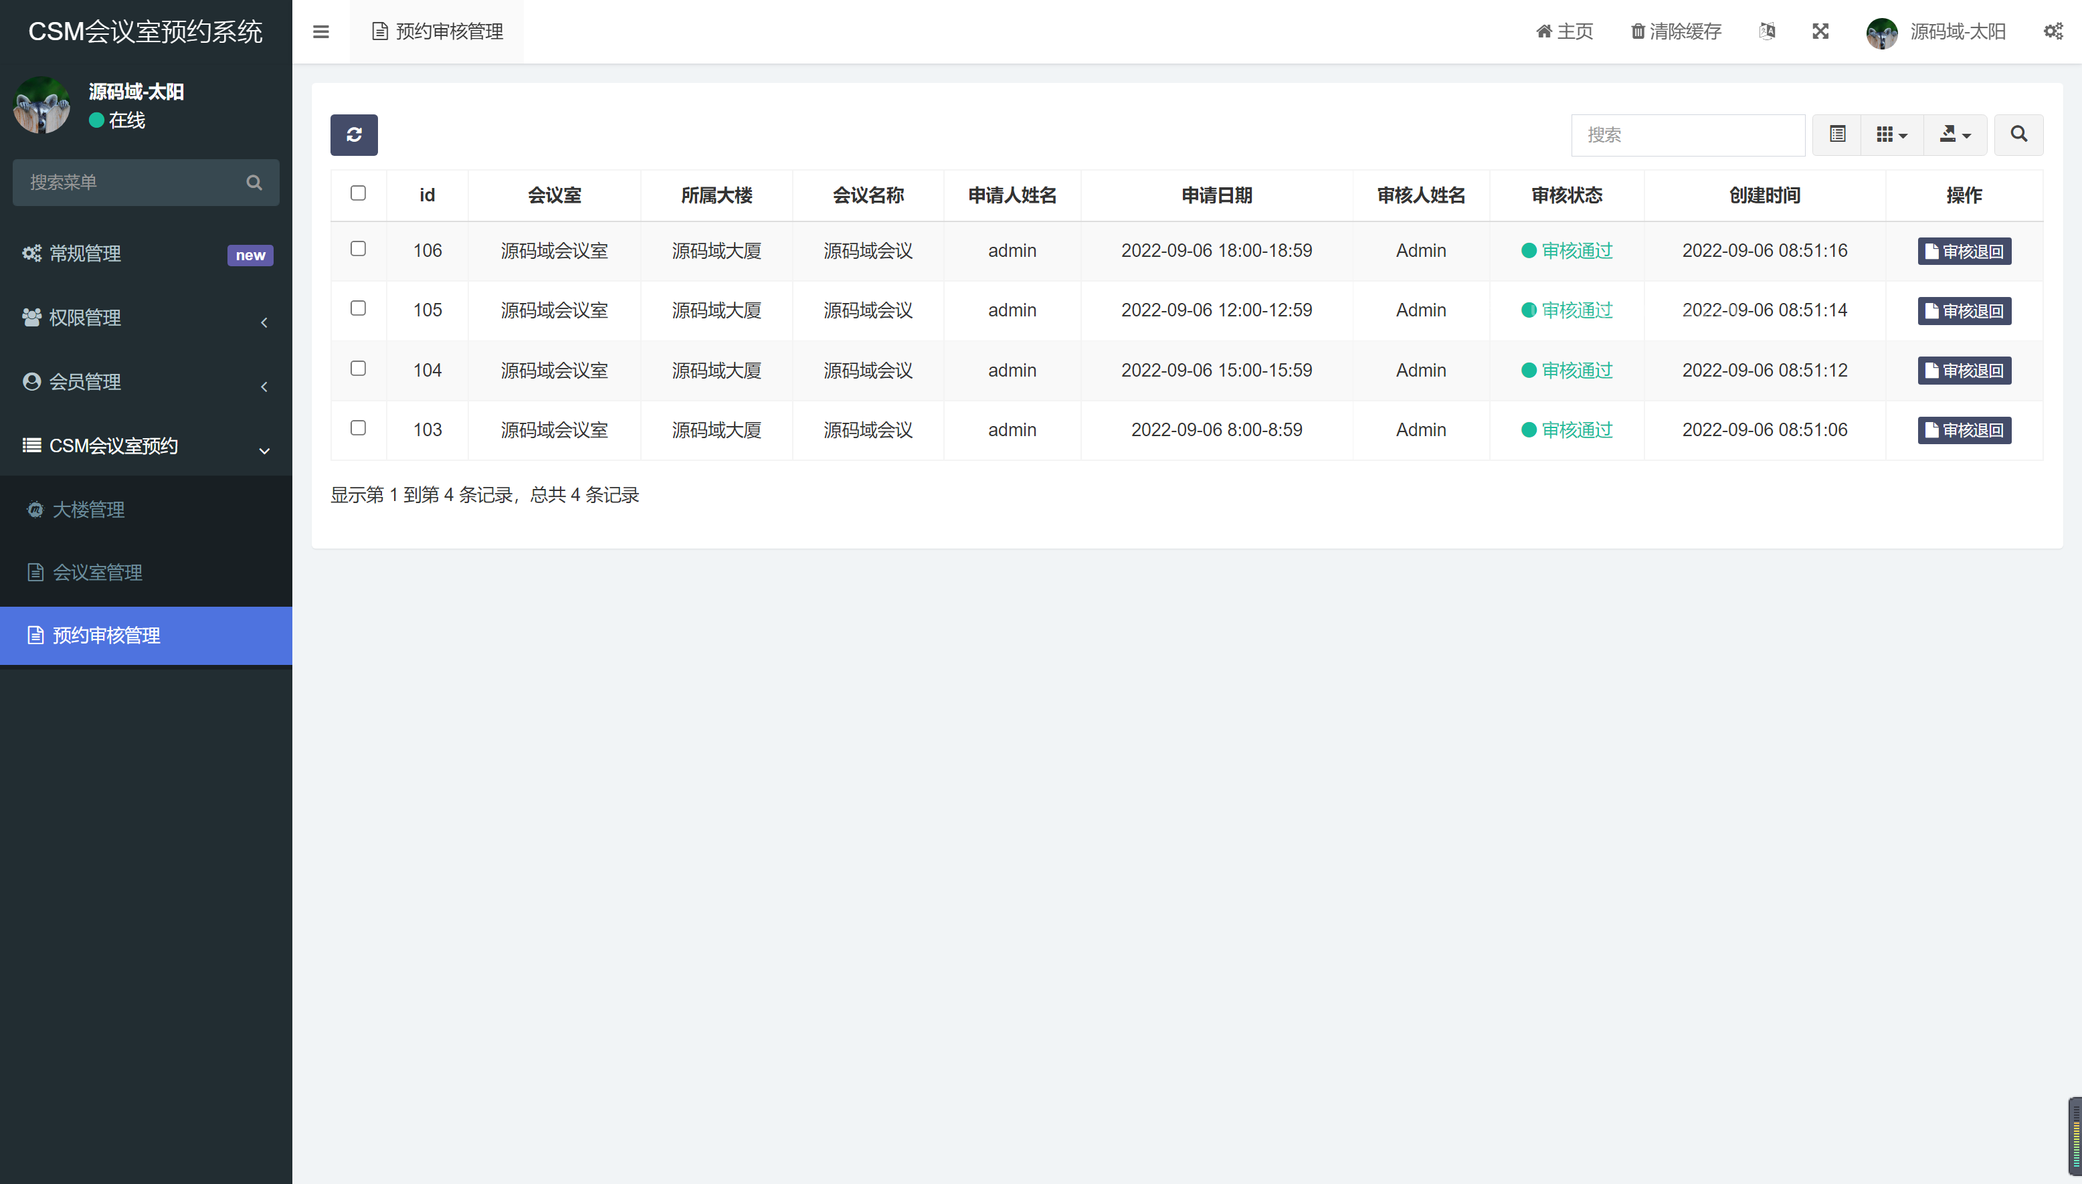Select the language switch icon in top bar
Image resolution: width=2082 pixels, height=1184 pixels.
click(x=1766, y=31)
